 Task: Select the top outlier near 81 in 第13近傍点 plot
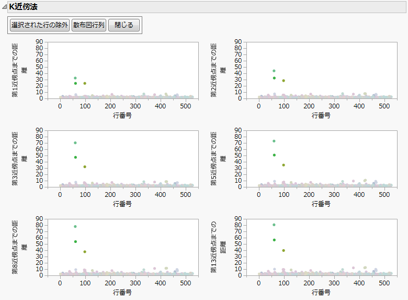tap(274, 225)
